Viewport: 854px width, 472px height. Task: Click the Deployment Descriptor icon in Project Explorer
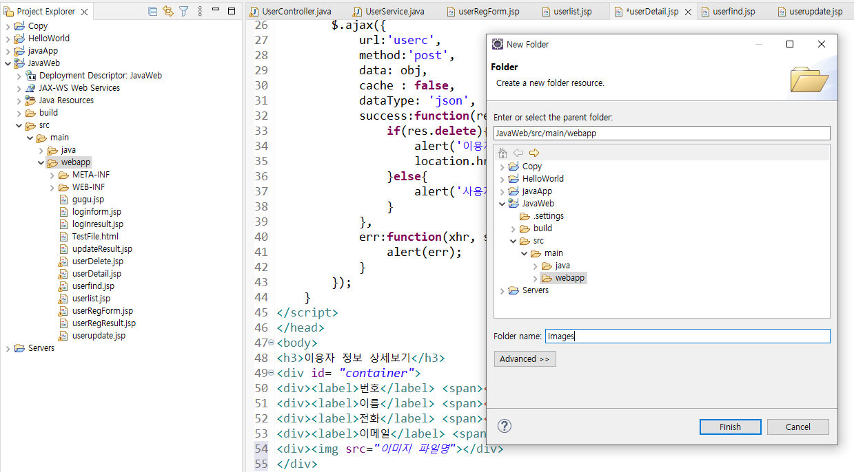pos(30,76)
